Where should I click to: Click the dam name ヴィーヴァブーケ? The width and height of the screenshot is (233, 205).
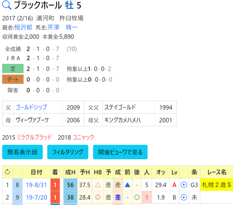[x=32, y=120]
